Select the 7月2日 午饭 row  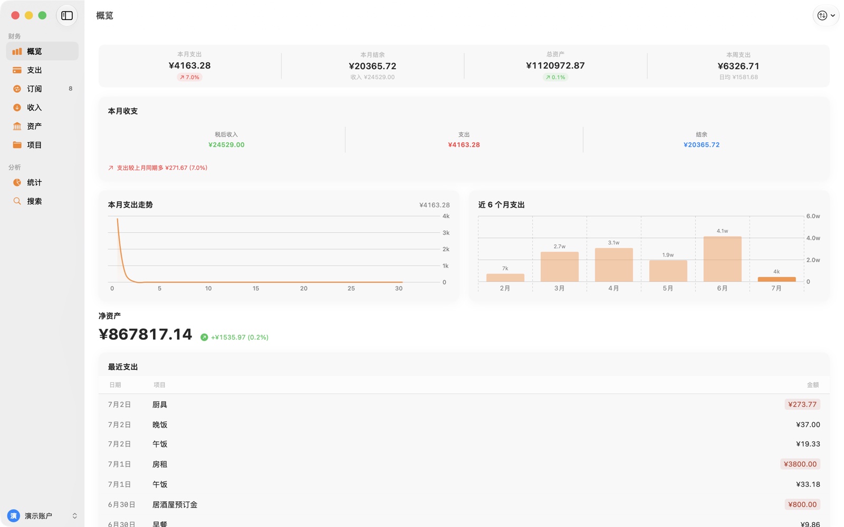(464, 444)
